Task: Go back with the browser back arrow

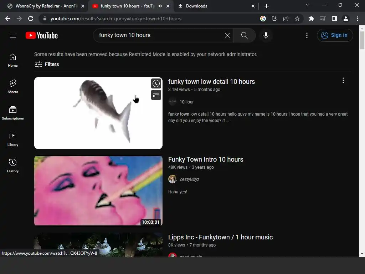Action: tap(8, 19)
